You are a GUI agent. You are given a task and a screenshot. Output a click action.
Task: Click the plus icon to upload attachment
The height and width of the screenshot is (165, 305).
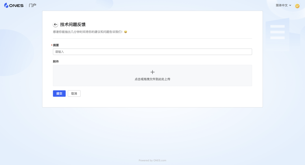[152, 72]
